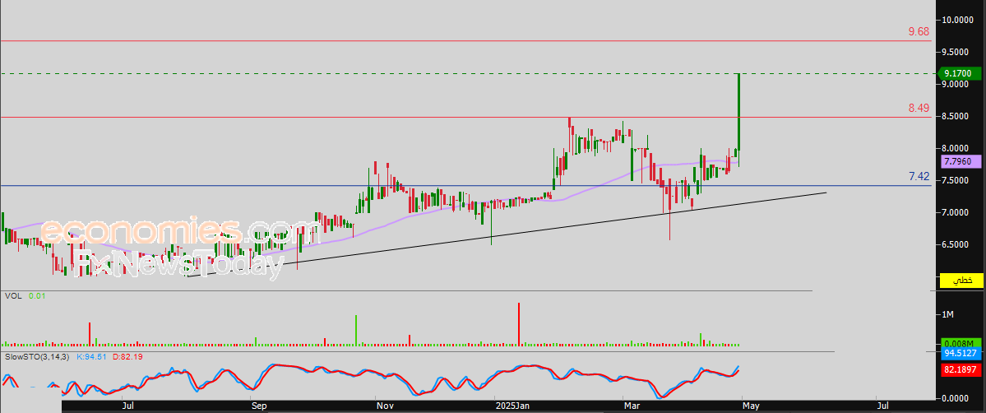Click the tall green breakout candle at 9.17
This screenshot has width=986, height=413.
tap(738, 112)
